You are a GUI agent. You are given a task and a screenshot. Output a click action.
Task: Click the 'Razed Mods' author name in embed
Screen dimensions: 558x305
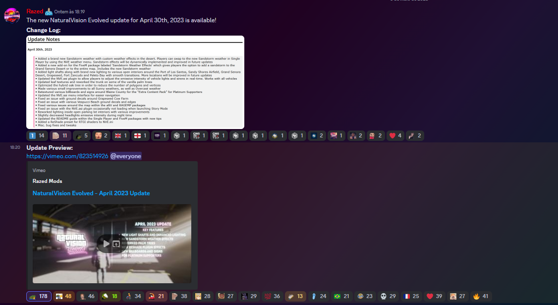[x=48, y=181]
